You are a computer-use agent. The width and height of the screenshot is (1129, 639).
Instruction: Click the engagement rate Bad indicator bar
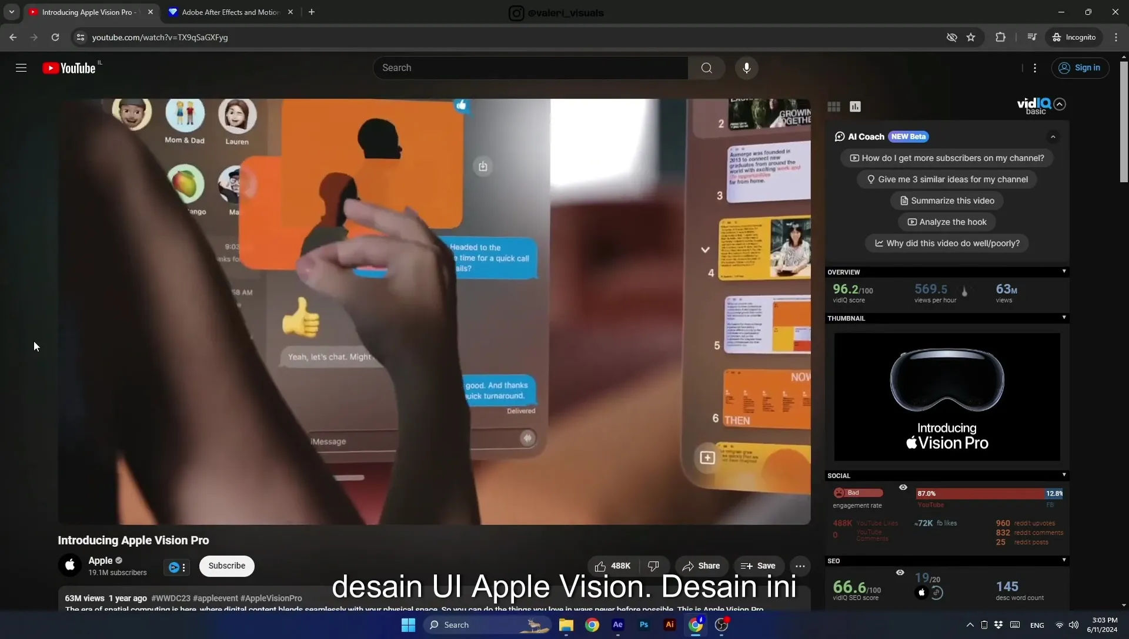click(858, 493)
